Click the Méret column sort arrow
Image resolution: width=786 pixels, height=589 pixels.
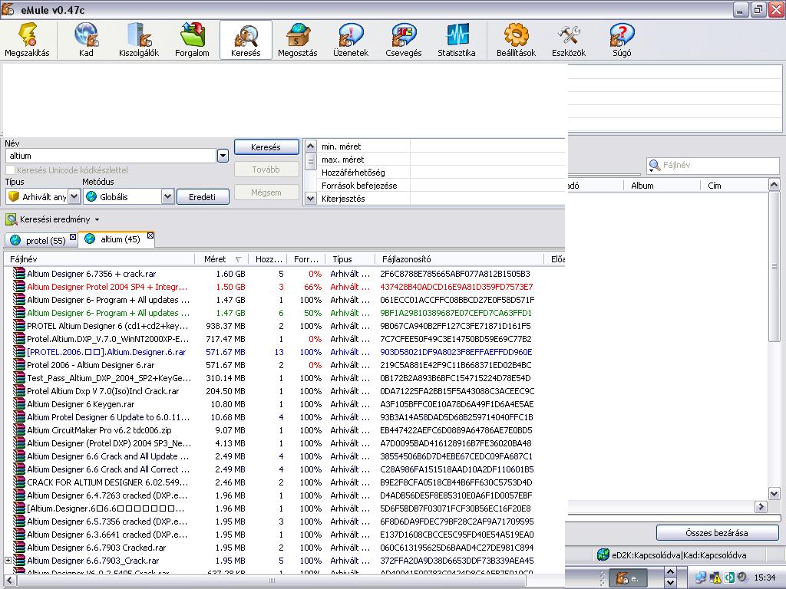click(239, 259)
